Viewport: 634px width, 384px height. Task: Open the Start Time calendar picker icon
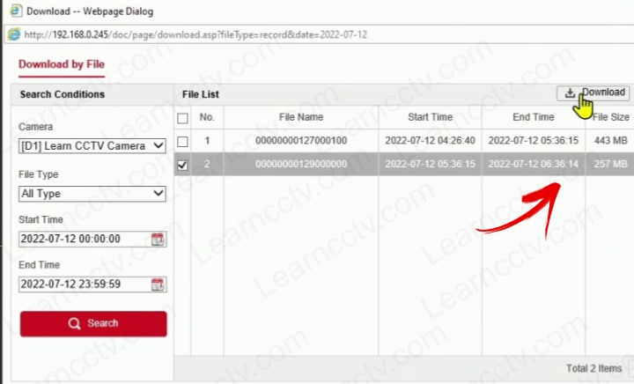pos(158,239)
